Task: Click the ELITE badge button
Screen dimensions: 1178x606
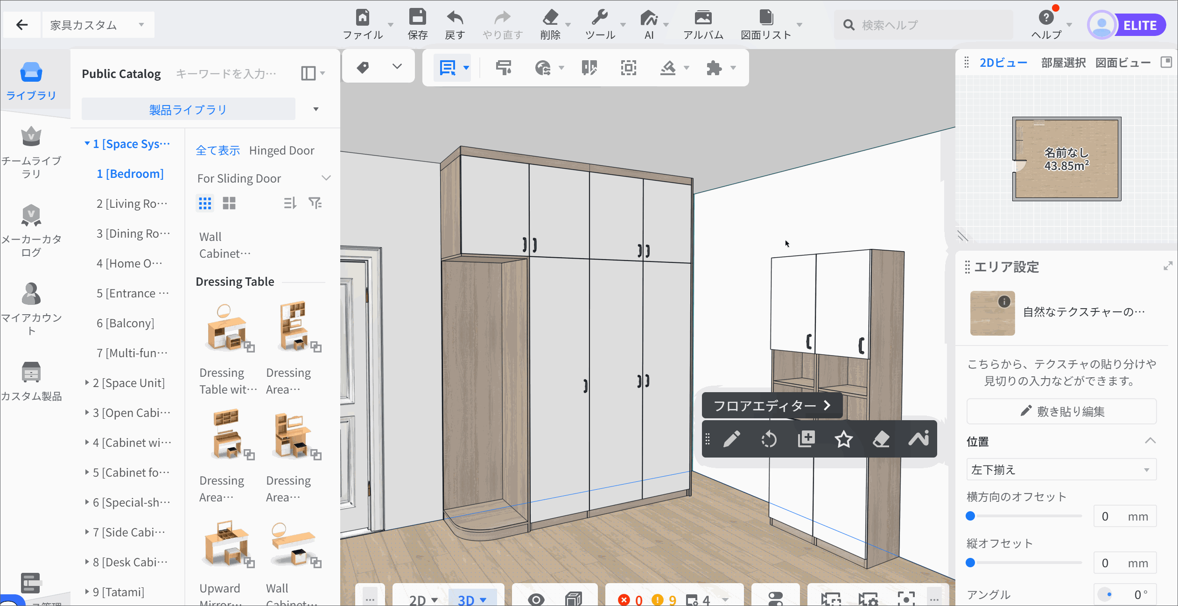Action: click(x=1140, y=25)
